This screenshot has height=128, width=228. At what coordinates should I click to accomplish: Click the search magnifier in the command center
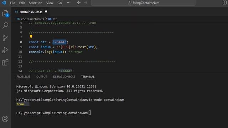tap(130, 2)
